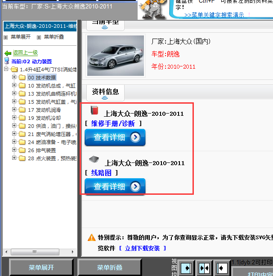Click the computer icon next to 当前:02 动力装置
273x276 pixels.
(x=7, y=61)
